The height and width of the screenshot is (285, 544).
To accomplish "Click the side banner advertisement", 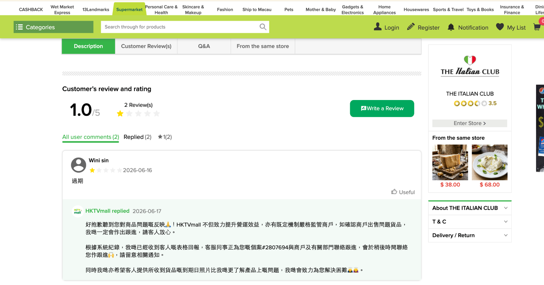I will click(x=540, y=128).
